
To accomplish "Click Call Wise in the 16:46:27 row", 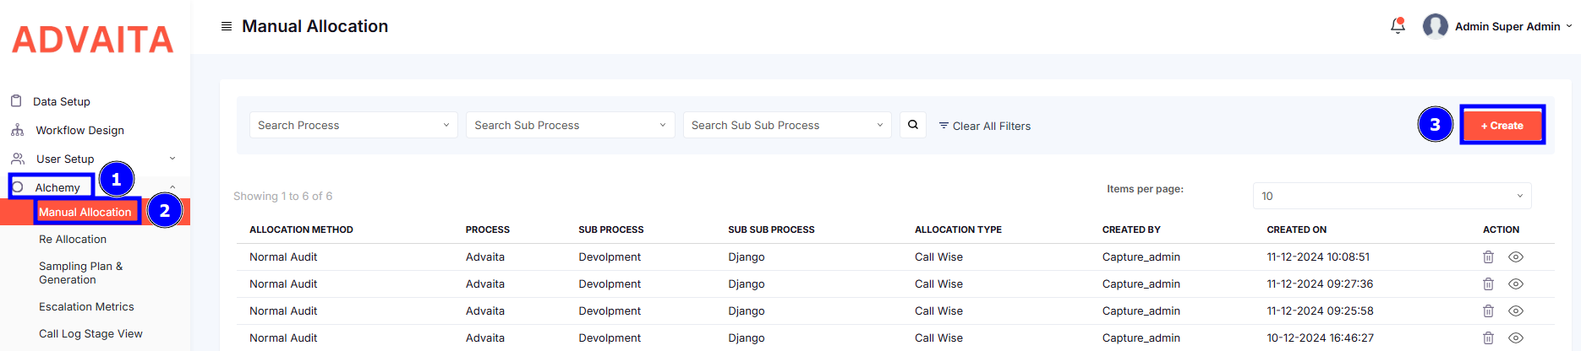I will tap(938, 337).
